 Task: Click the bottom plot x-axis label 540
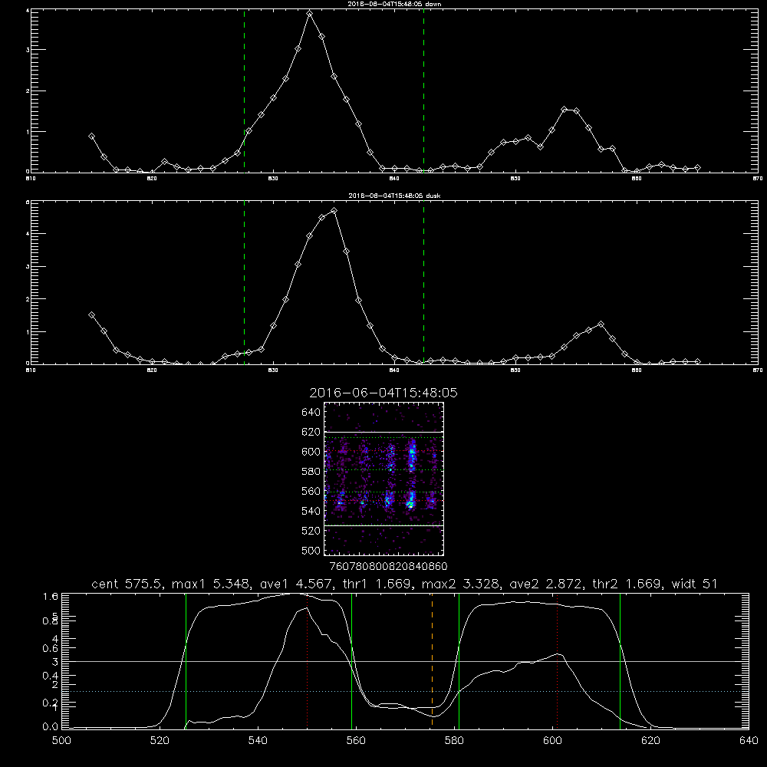click(x=258, y=741)
